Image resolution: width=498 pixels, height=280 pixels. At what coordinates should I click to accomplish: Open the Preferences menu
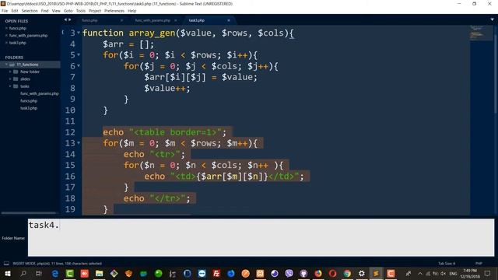pos(114,11)
